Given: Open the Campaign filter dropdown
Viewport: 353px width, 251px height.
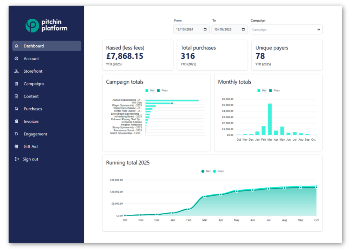Looking at the screenshot, I should pyautogui.click(x=286, y=30).
